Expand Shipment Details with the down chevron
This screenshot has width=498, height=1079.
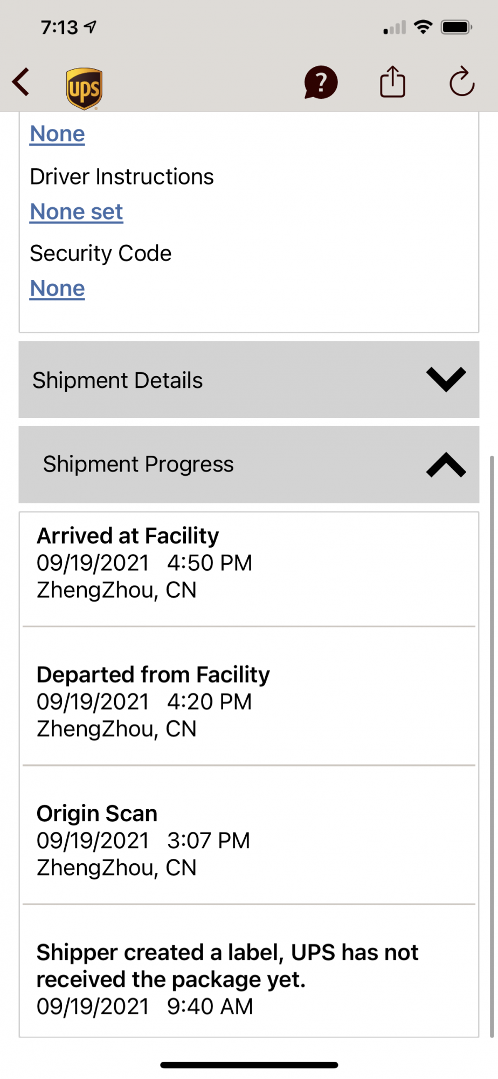(446, 379)
